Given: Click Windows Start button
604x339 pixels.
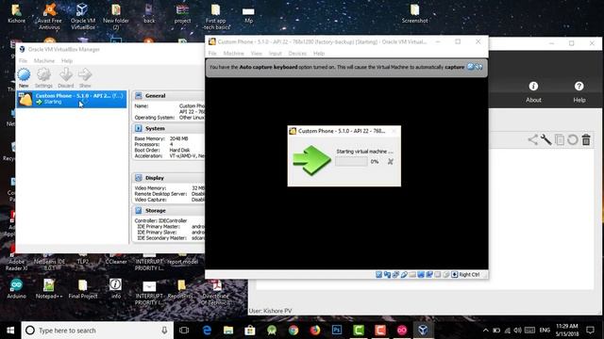Looking at the screenshot, I should click(10, 331).
